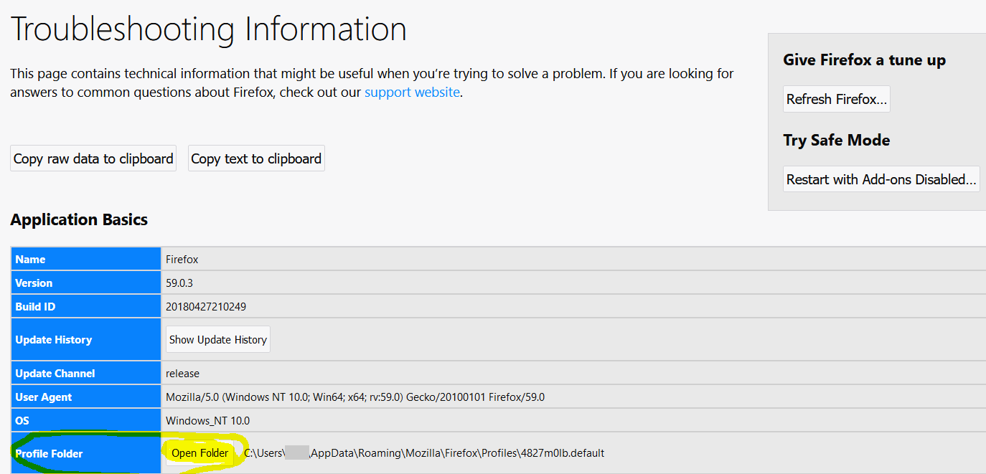
Task: Show Update History
Action: (218, 340)
